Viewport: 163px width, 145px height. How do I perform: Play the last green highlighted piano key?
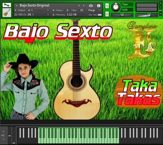pyautogui.click(x=117, y=141)
